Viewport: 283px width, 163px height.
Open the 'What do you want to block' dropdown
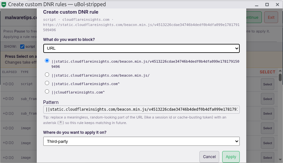tap(141, 48)
